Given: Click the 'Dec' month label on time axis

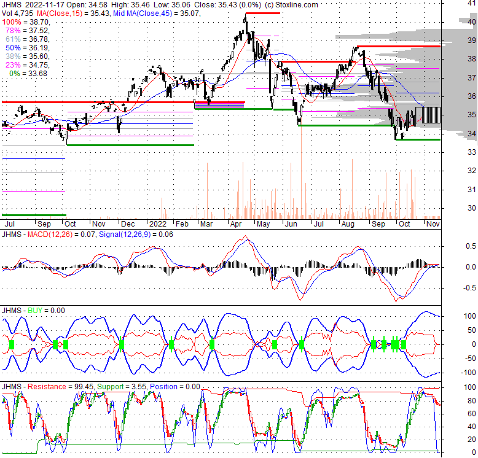Looking at the screenshot, I should 128,224.
